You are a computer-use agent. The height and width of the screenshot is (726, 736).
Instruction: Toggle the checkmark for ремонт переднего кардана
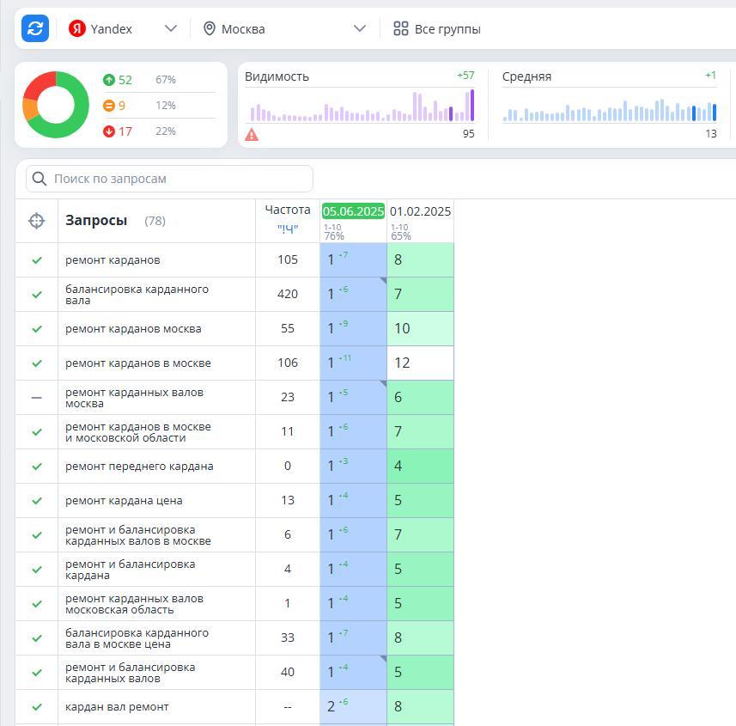(x=37, y=467)
